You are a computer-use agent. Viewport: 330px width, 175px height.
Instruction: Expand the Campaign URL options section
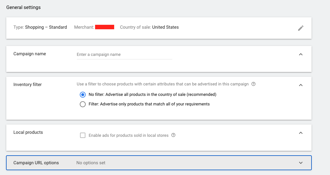point(301,163)
